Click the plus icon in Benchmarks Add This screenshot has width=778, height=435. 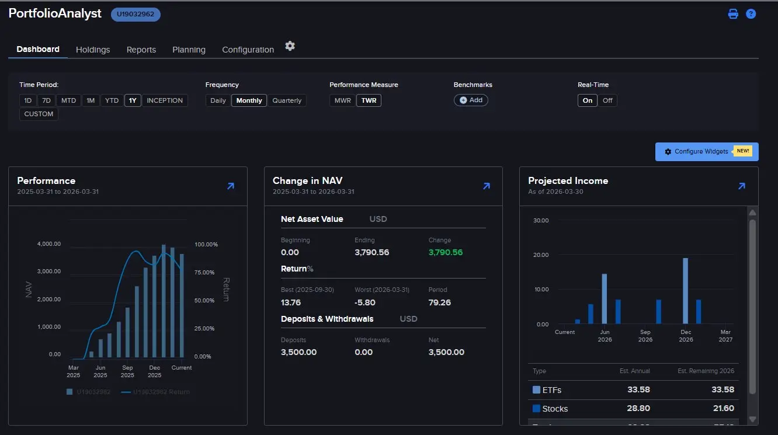tap(463, 100)
